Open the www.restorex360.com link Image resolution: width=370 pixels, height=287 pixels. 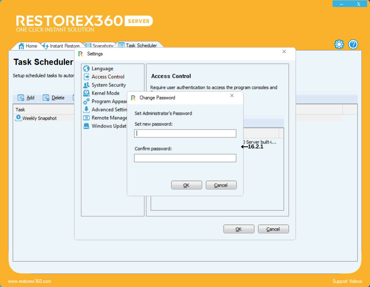coord(30,281)
